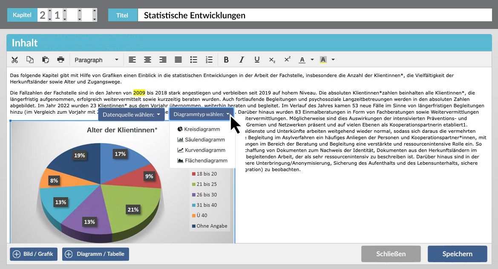
Task: Choose Kurvendiagramm in the chart type menu
Action: [204, 150]
